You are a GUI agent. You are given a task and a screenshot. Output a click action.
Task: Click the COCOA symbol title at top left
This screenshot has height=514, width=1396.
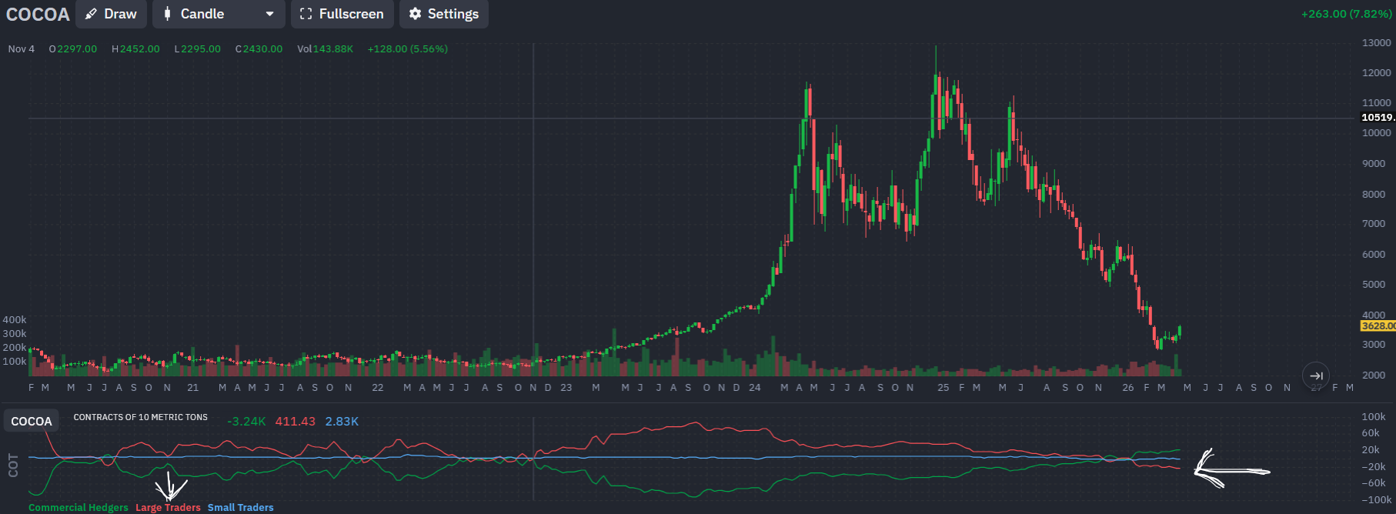[x=38, y=15]
